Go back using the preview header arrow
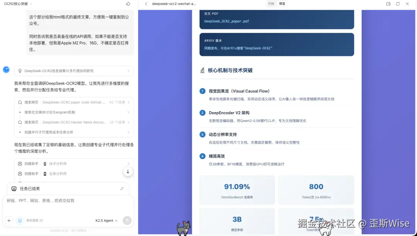417x236 pixels. (x=146, y=4)
